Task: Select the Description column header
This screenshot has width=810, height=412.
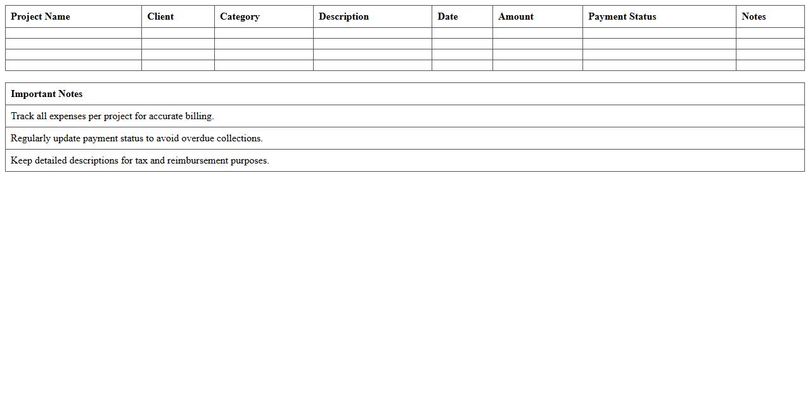Action: pos(344,16)
